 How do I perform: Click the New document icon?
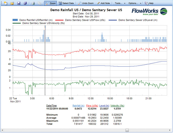coord(5,4)
